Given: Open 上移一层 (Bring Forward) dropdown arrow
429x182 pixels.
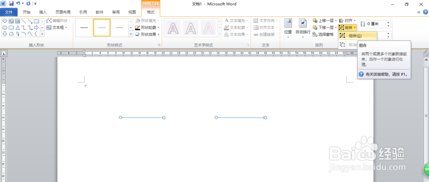Looking at the screenshot, I should click(336, 21).
